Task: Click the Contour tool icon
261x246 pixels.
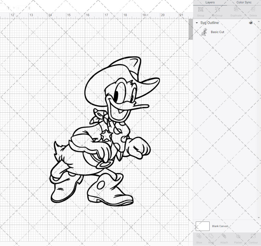Action: click(253, 236)
